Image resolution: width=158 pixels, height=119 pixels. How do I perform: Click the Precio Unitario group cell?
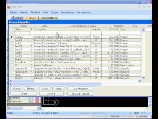(130, 65)
